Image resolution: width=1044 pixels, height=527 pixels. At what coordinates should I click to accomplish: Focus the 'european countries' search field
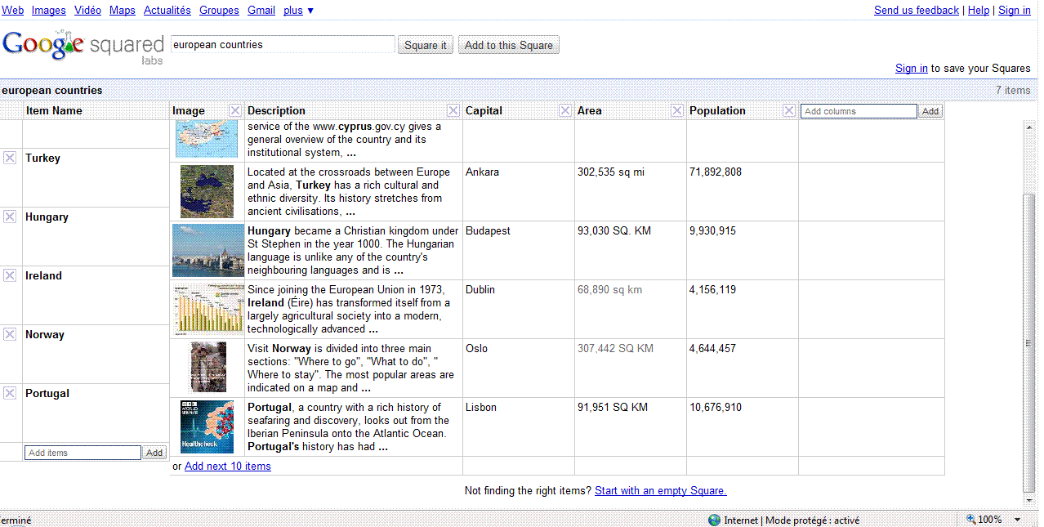(x=283, y=45)
